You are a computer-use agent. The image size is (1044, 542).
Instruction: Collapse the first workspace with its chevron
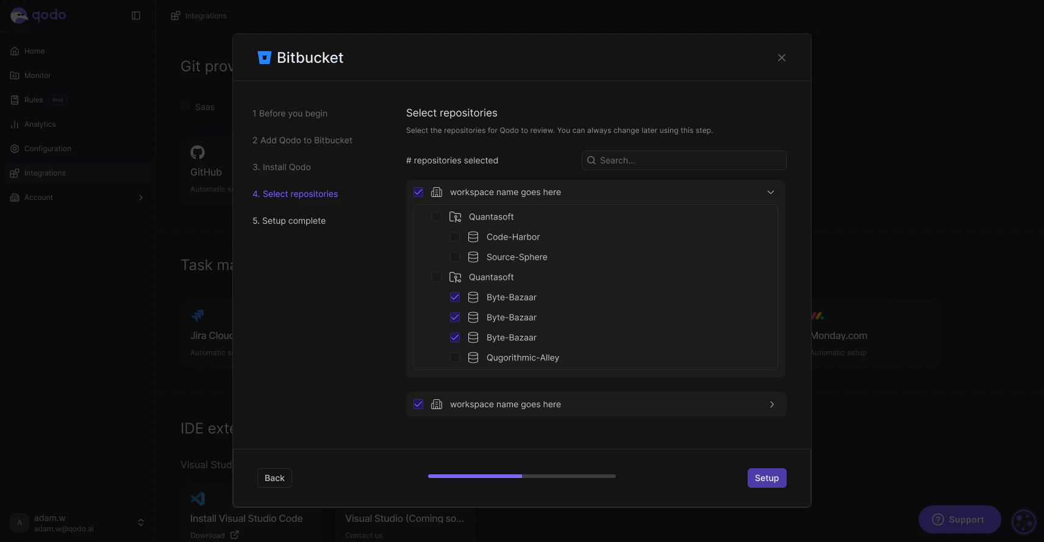tap(771, 192)
